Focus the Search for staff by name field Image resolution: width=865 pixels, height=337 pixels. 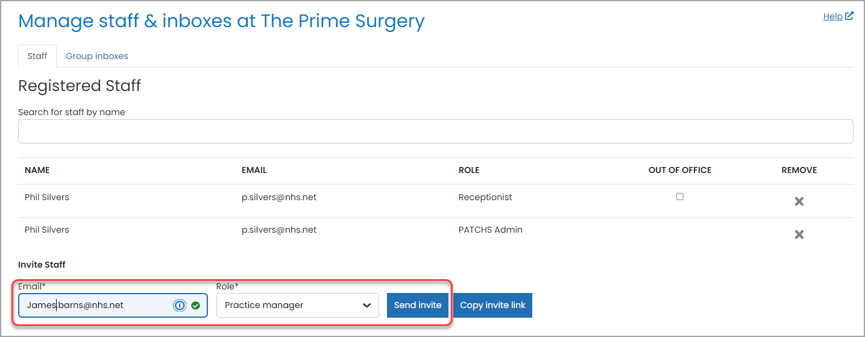coord(436,131)
